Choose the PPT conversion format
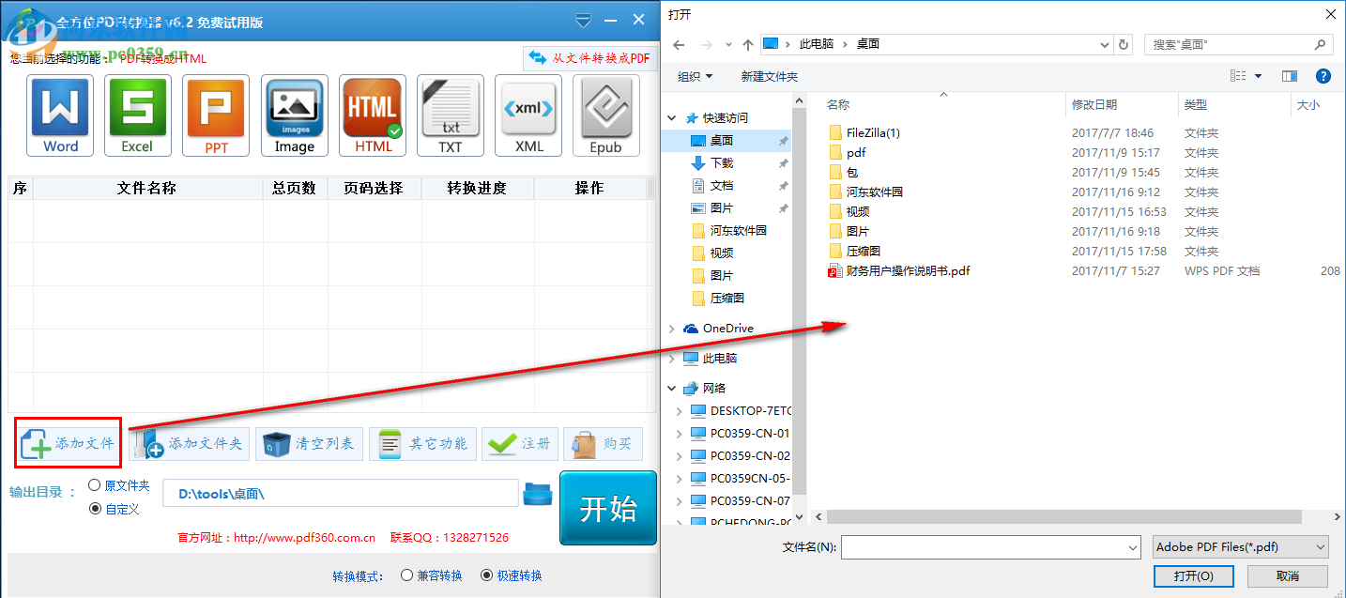1346x598 pixels. [216, 115]
